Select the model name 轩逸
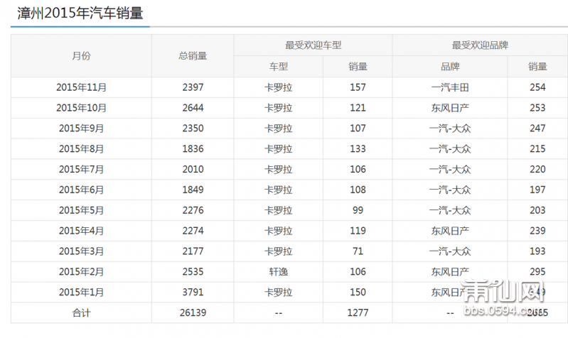 (x=278, y=272)
